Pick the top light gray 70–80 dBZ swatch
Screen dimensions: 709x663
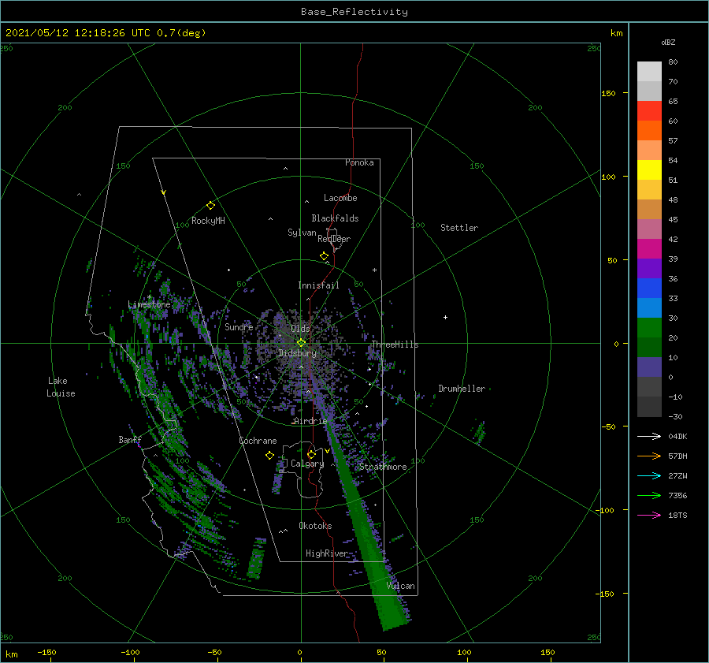click(649, 72)
